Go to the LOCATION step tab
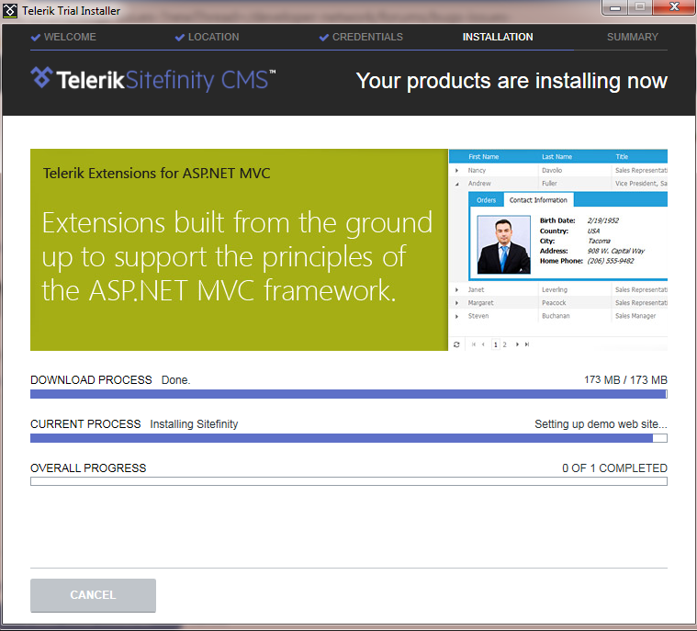 coord(208,37)
